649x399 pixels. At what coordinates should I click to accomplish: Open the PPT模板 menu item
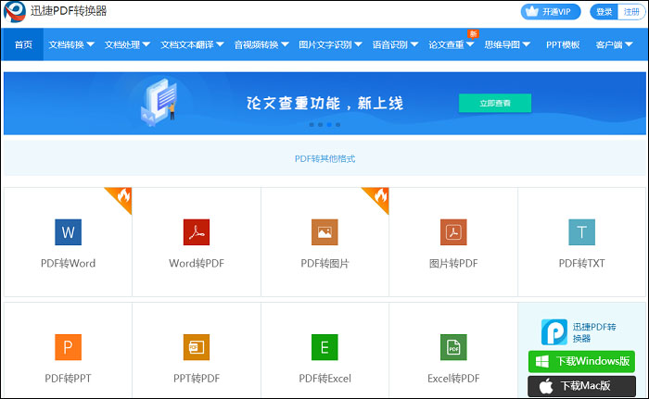(563, 44)
